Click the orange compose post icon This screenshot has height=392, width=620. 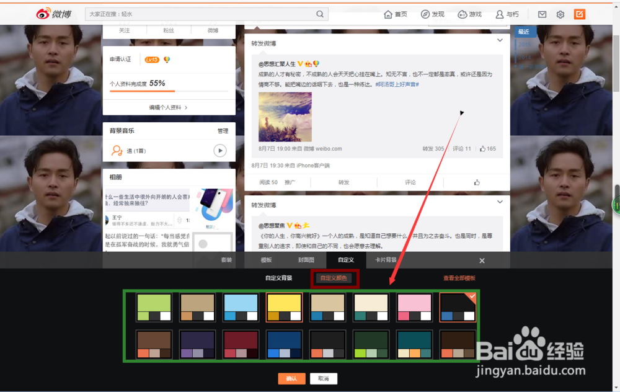pyautogui.click(x=579, y=14)
